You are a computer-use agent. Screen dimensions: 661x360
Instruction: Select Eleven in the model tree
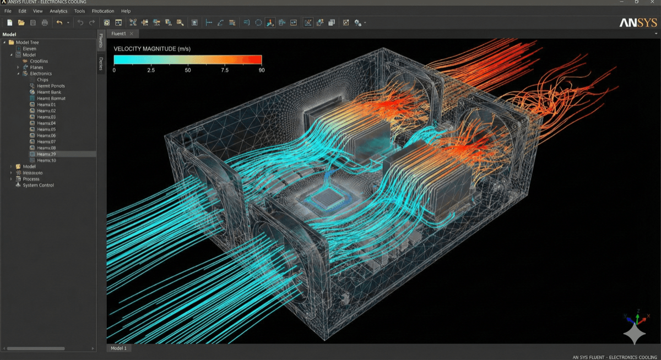(30, 48)
